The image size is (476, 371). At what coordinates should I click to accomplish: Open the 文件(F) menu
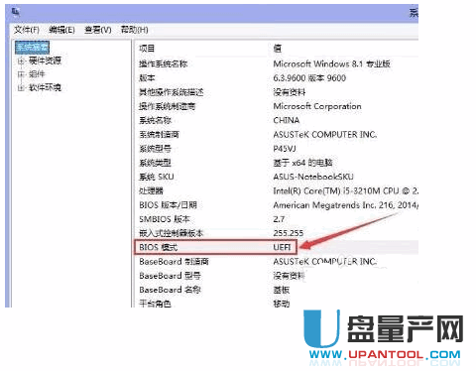pos(27,30)
